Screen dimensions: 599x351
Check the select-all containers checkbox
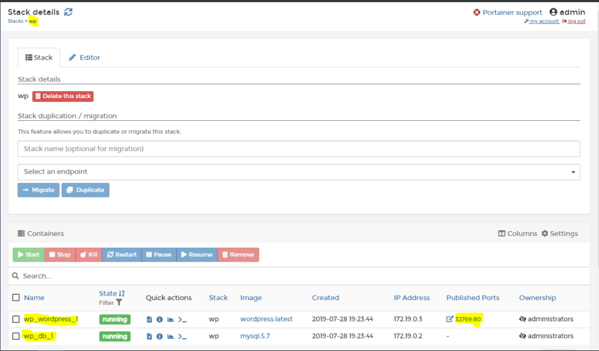pos(16,297)
